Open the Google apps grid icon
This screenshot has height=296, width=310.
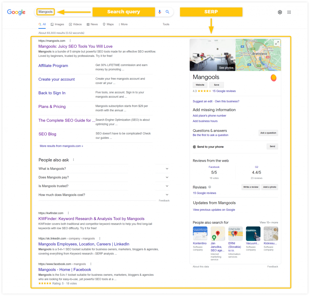[x=289, y=12]
